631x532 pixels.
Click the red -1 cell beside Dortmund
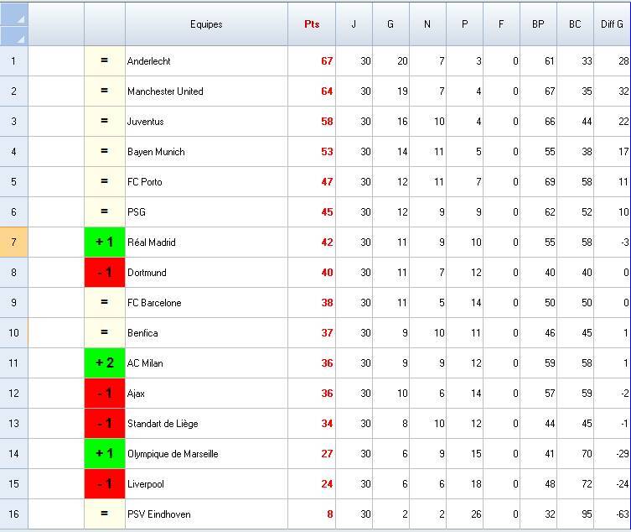pyautogui.click(x=105, y=273)
